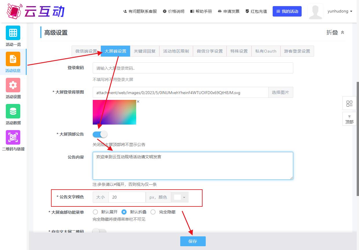This screenshot has height=250, width=359.
Task: Open the 活动设置 gear icon
Action: (x=13, y=85)
